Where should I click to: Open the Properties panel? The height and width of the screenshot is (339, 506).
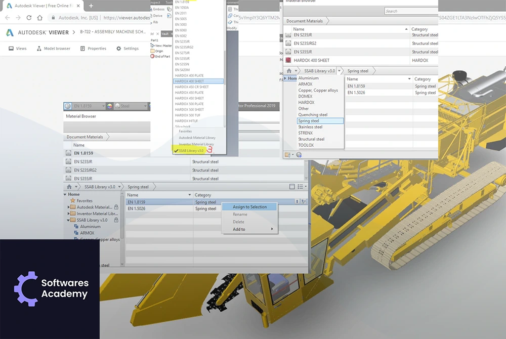click(x=93, y=49)
